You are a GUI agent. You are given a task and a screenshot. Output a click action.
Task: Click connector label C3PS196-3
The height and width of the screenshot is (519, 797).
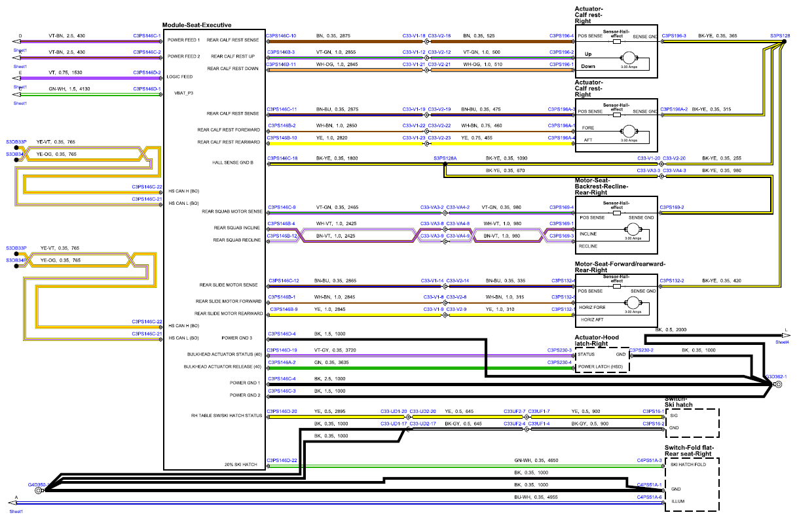(x=674, y=36)
